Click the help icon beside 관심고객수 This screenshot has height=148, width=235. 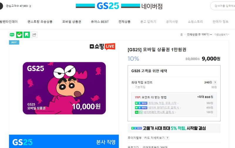point(30,6)
